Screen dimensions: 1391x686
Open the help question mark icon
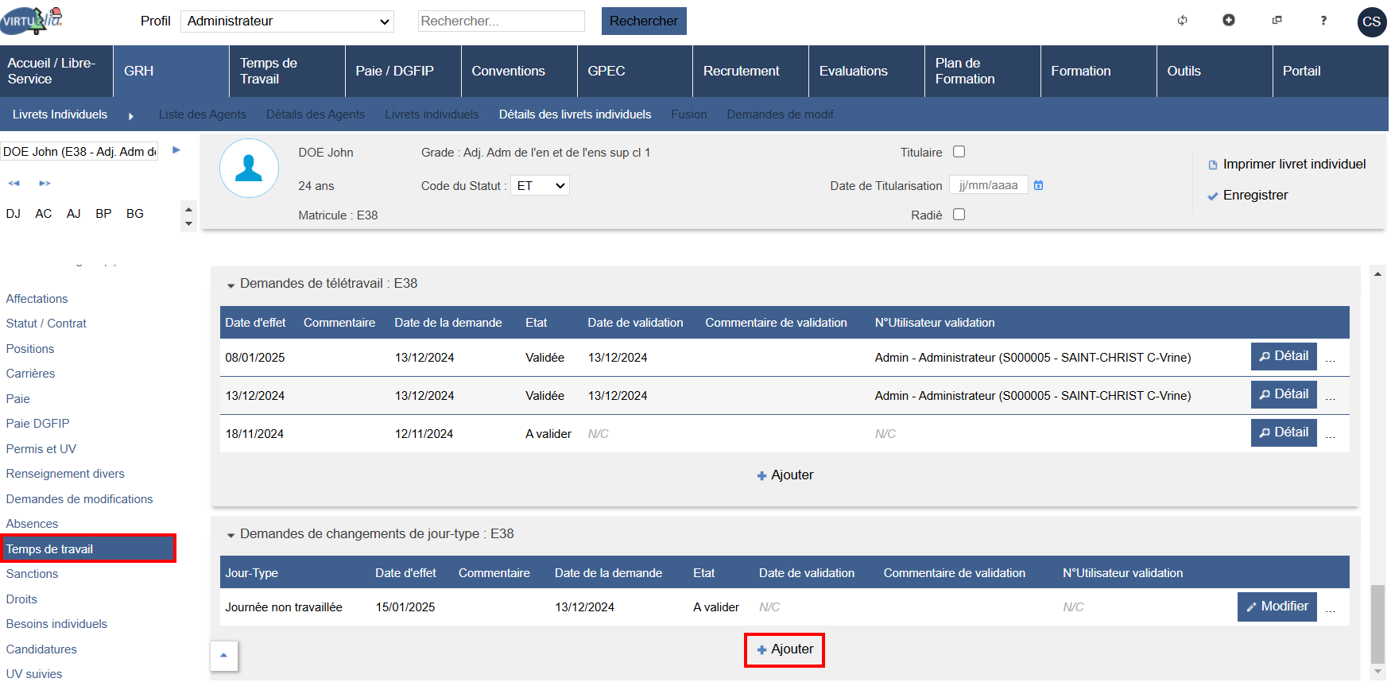click(x=1323, y=21)
